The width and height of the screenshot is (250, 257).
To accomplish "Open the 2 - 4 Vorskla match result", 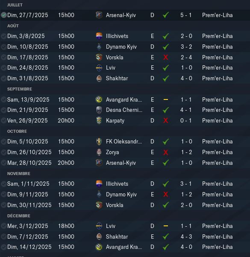I will tap(186, 58).
